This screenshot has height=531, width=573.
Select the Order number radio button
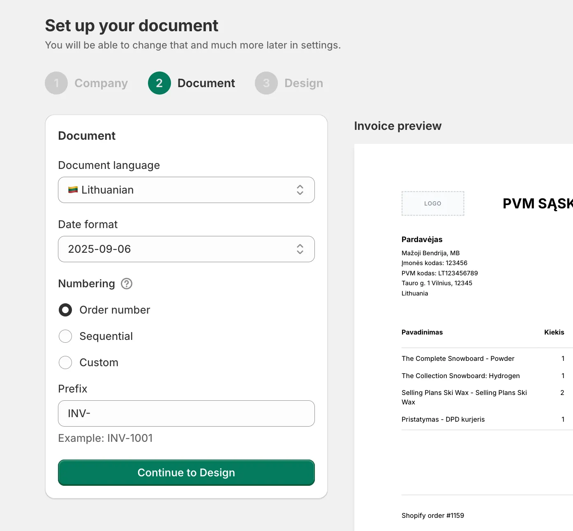65,310
